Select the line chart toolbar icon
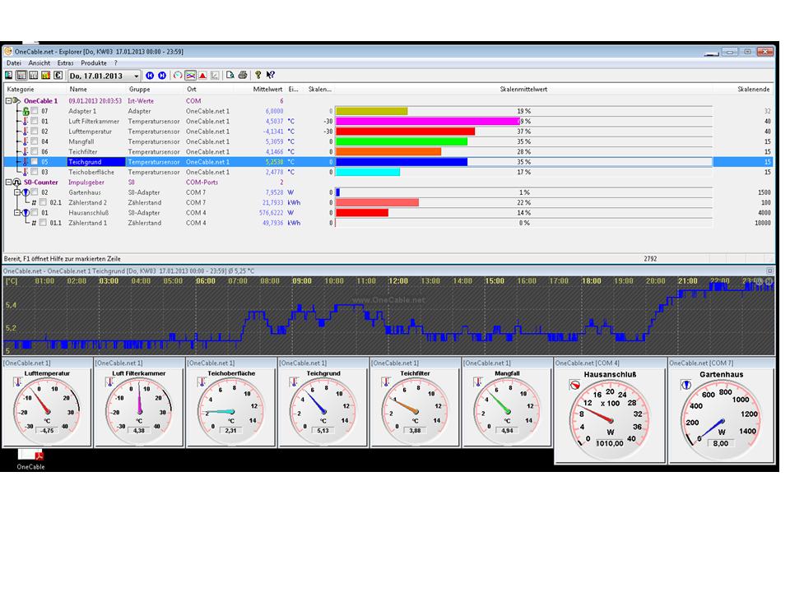790x592 pixels. click(x=190, y=76)
